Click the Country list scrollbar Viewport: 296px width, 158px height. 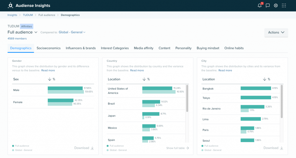click(x=187, y=98)
